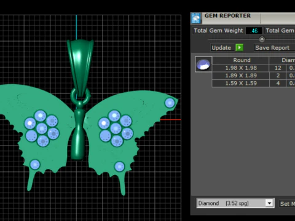The height and width of the screenshot is (221, 295).
Task: Click the Gem Reporter panel icon
Action: pyautogui.click(x=196, y=18)
